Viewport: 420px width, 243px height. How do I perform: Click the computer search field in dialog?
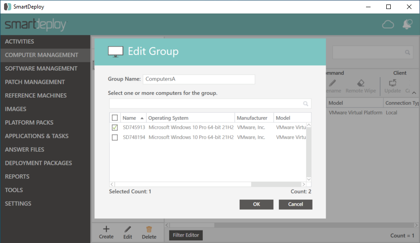pyautogui.click(x=210, y=103)
